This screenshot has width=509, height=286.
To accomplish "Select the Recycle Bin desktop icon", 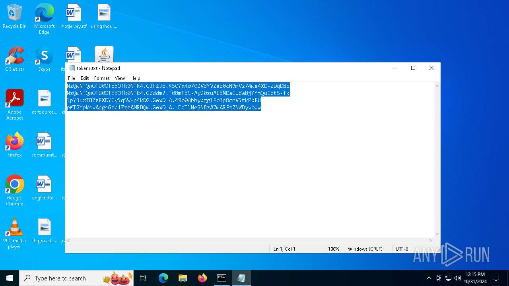I will [15, 17].
